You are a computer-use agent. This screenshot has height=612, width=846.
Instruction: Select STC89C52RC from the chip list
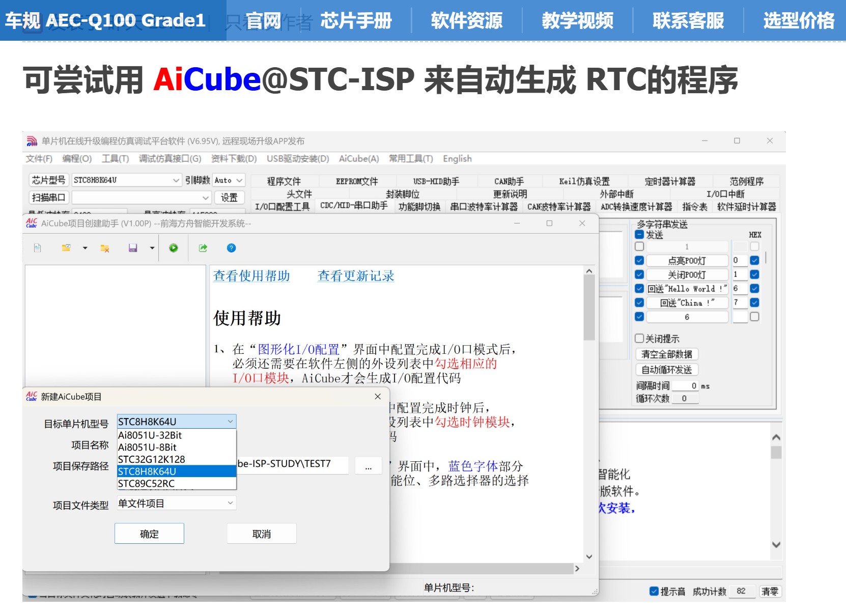pos(177,484)
